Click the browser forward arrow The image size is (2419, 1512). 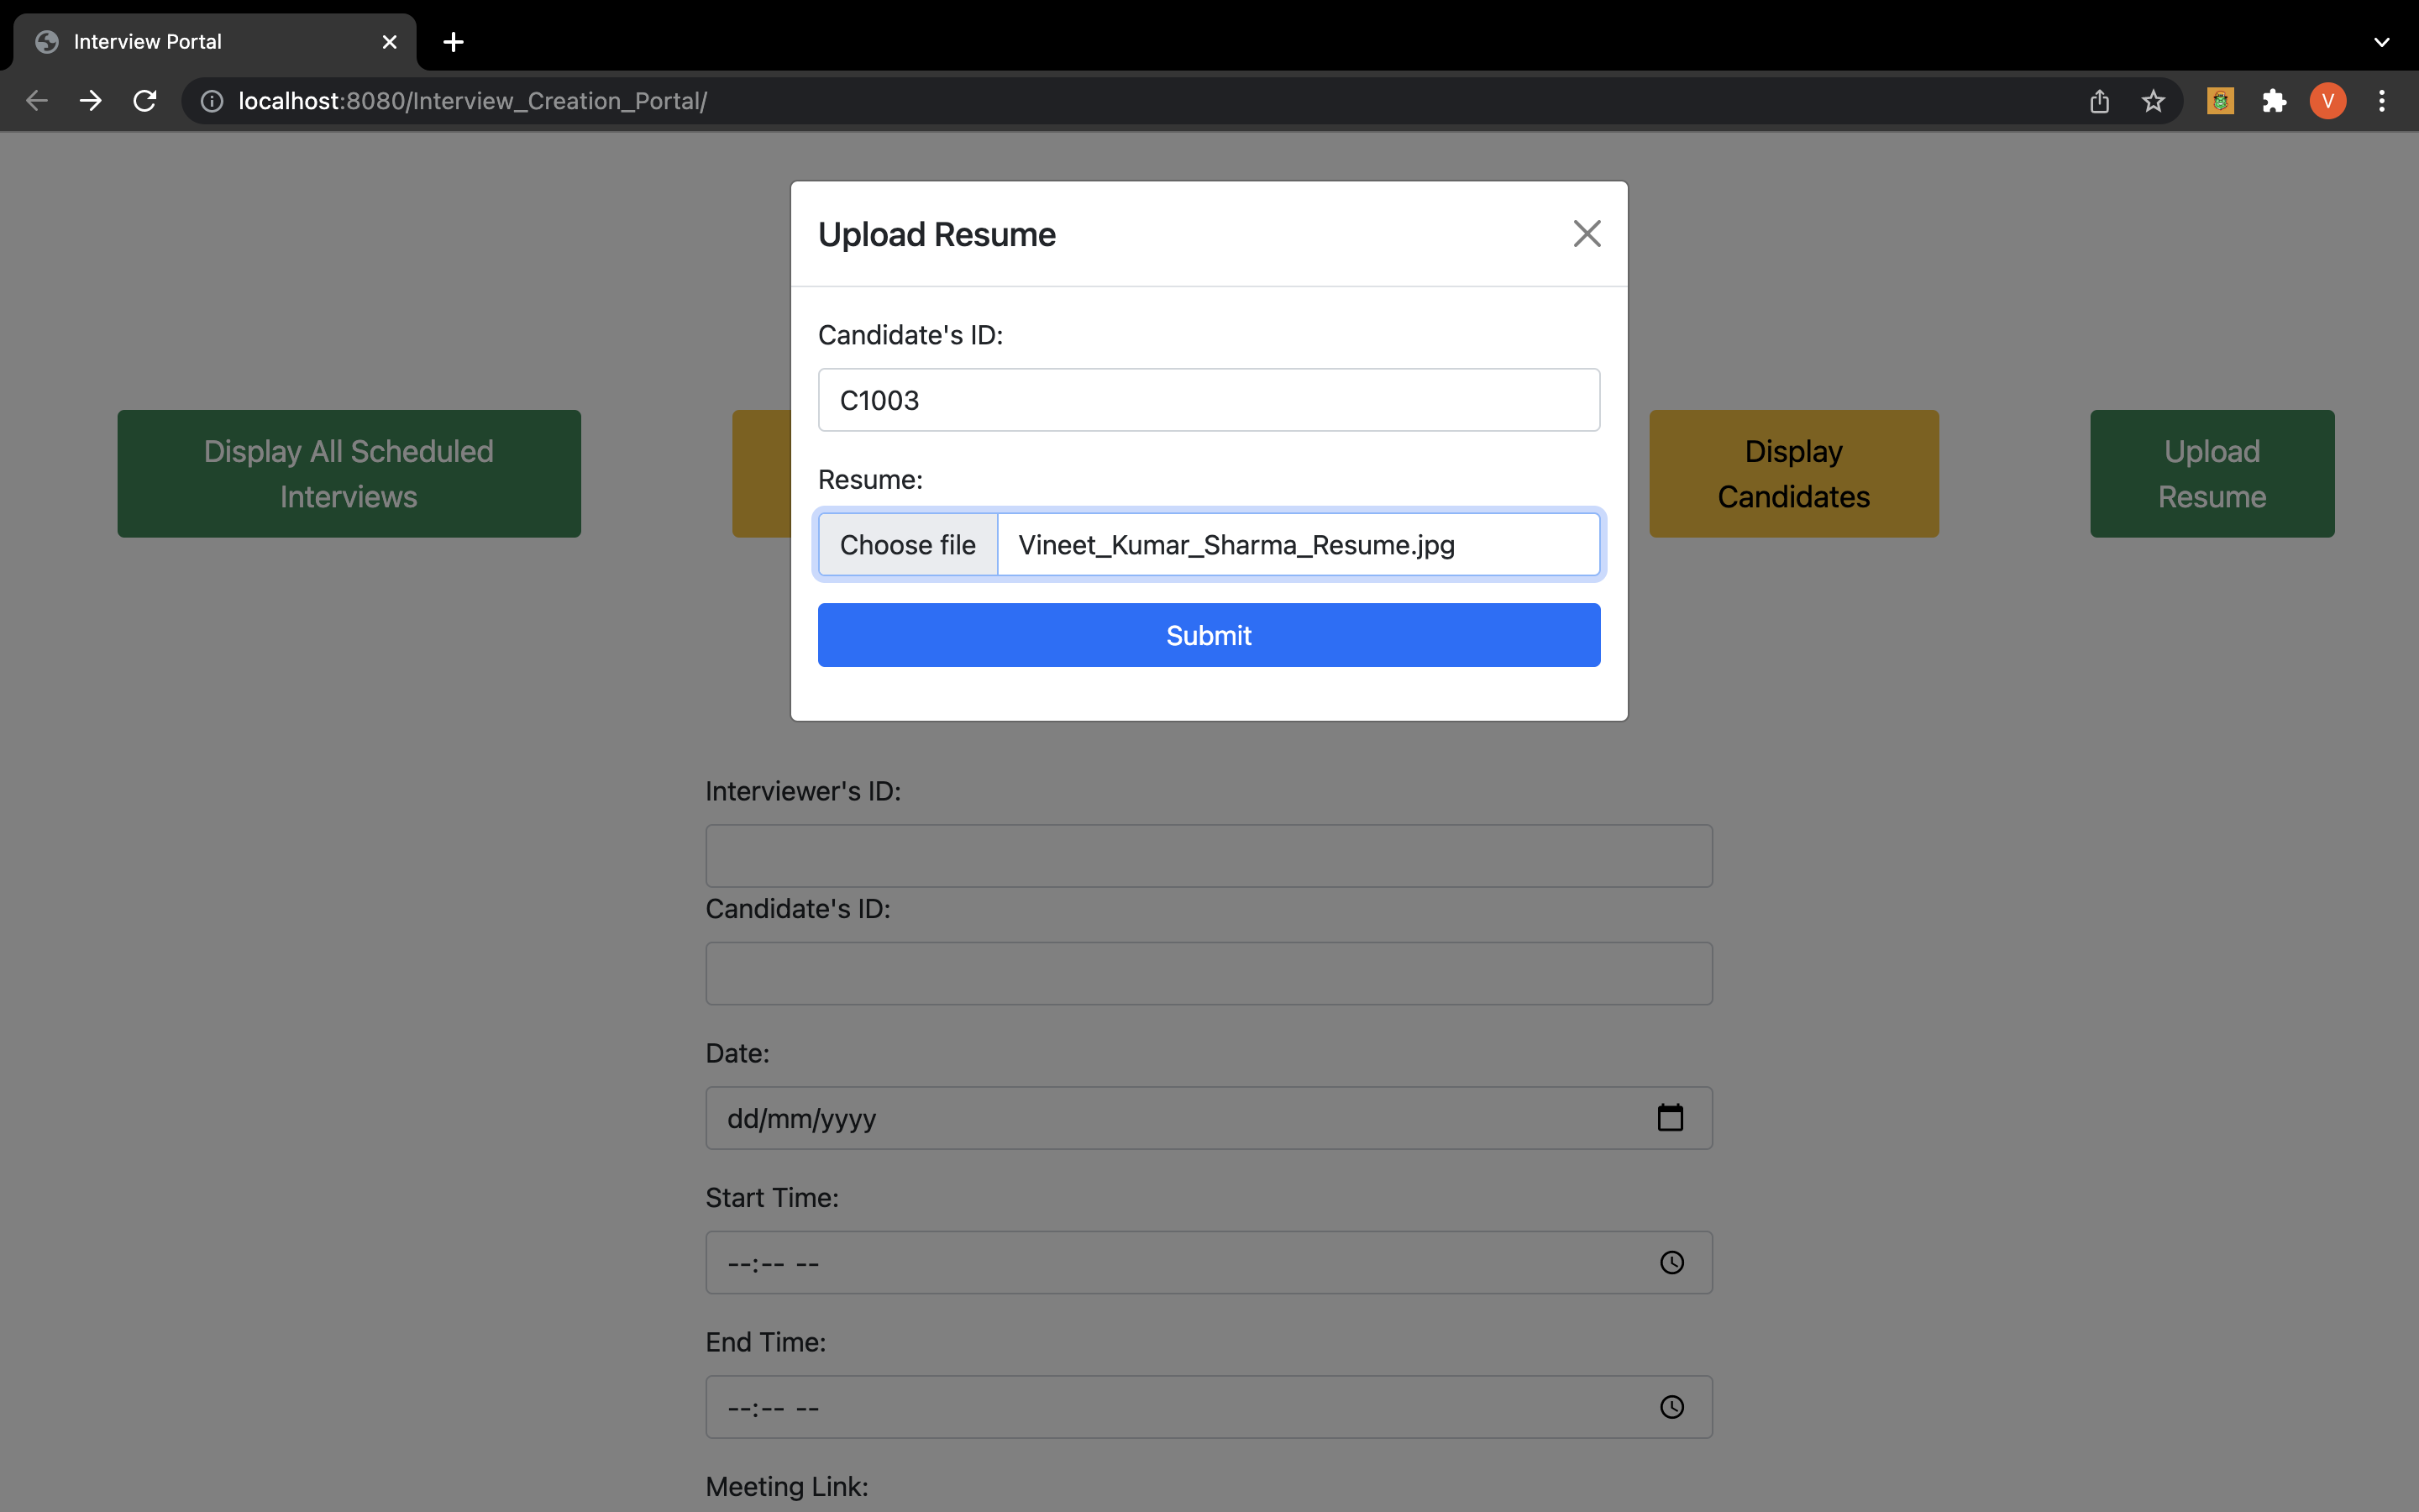91,101
